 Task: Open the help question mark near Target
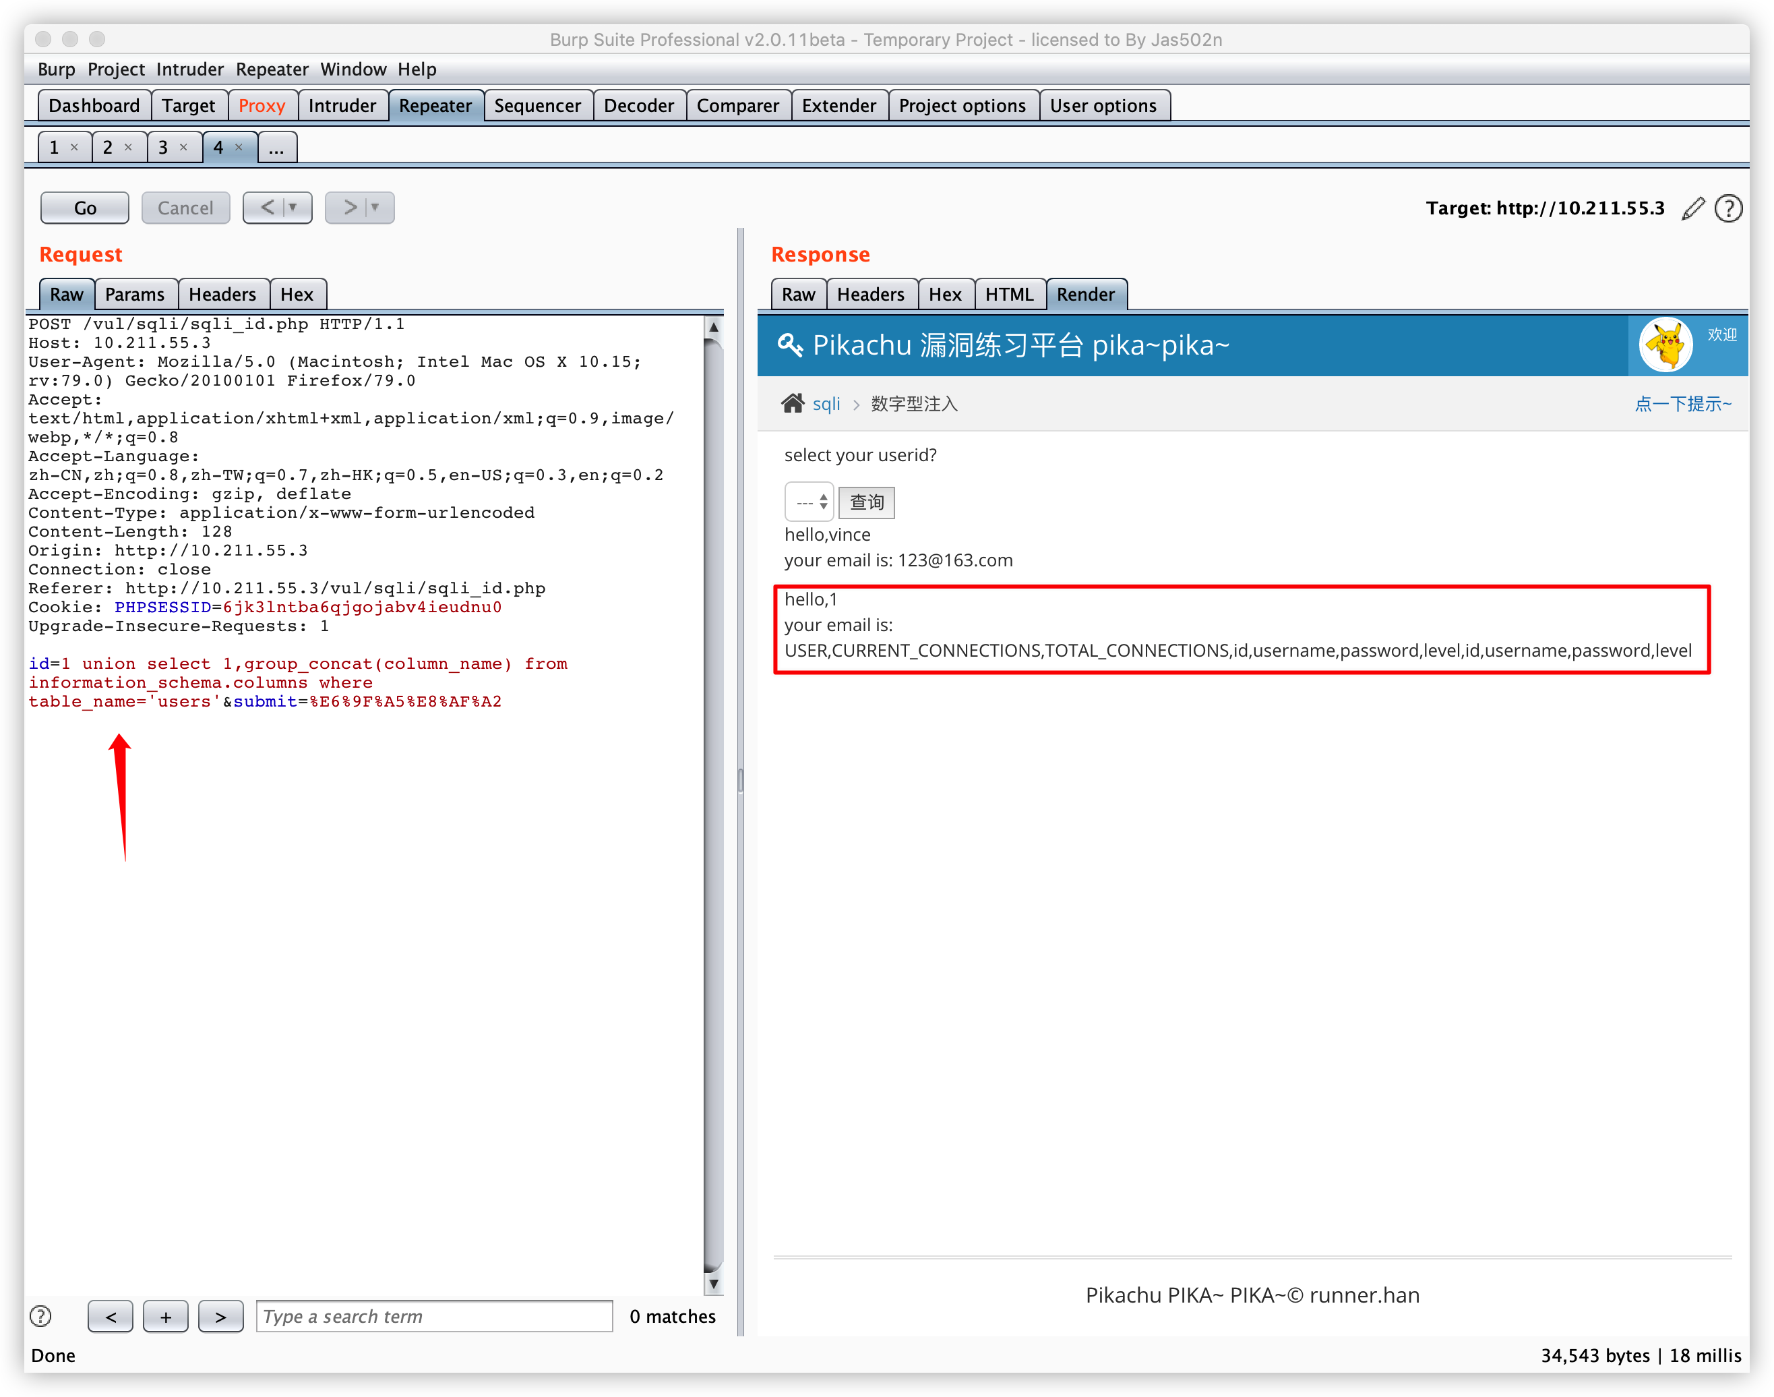(1727, 208)
